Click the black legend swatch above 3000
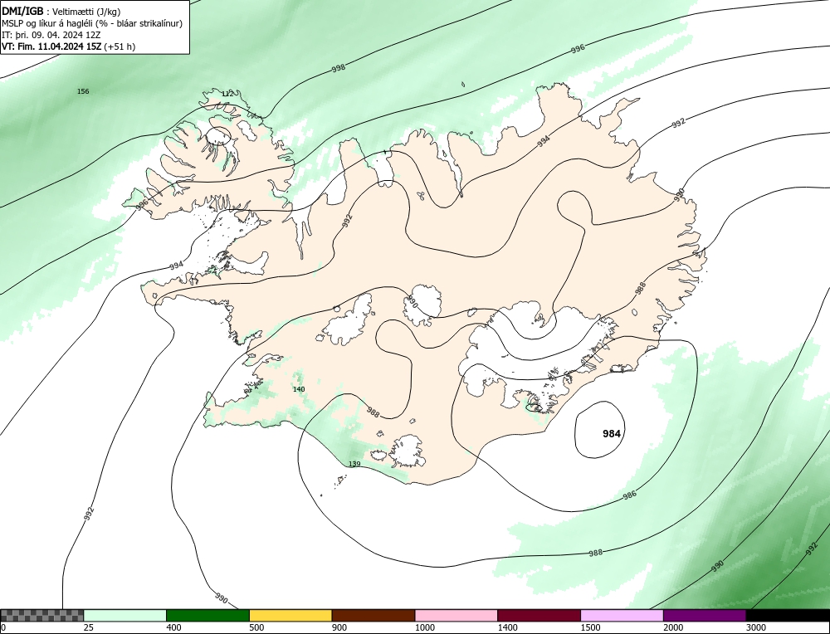 point(788,616)
